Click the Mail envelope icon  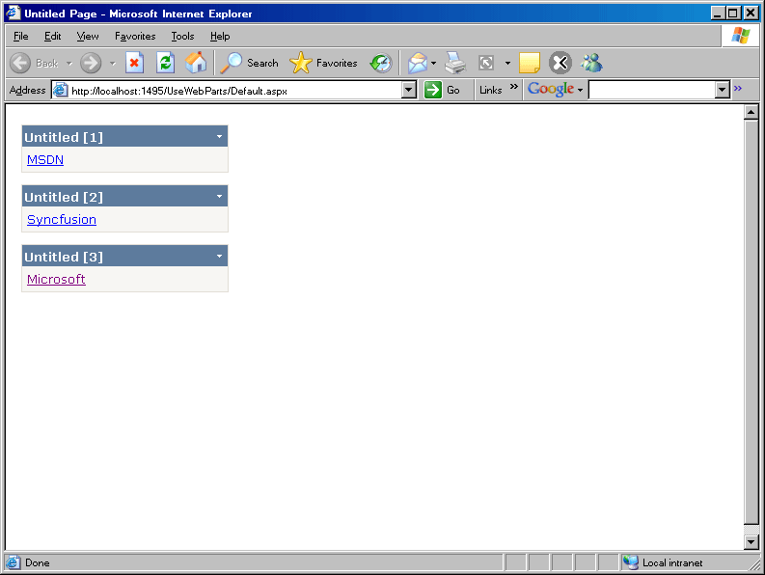(x=417, y=63)
